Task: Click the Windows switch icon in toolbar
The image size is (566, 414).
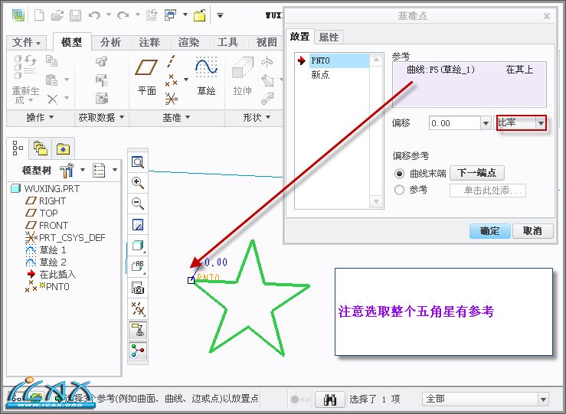Action: [170, 15]
